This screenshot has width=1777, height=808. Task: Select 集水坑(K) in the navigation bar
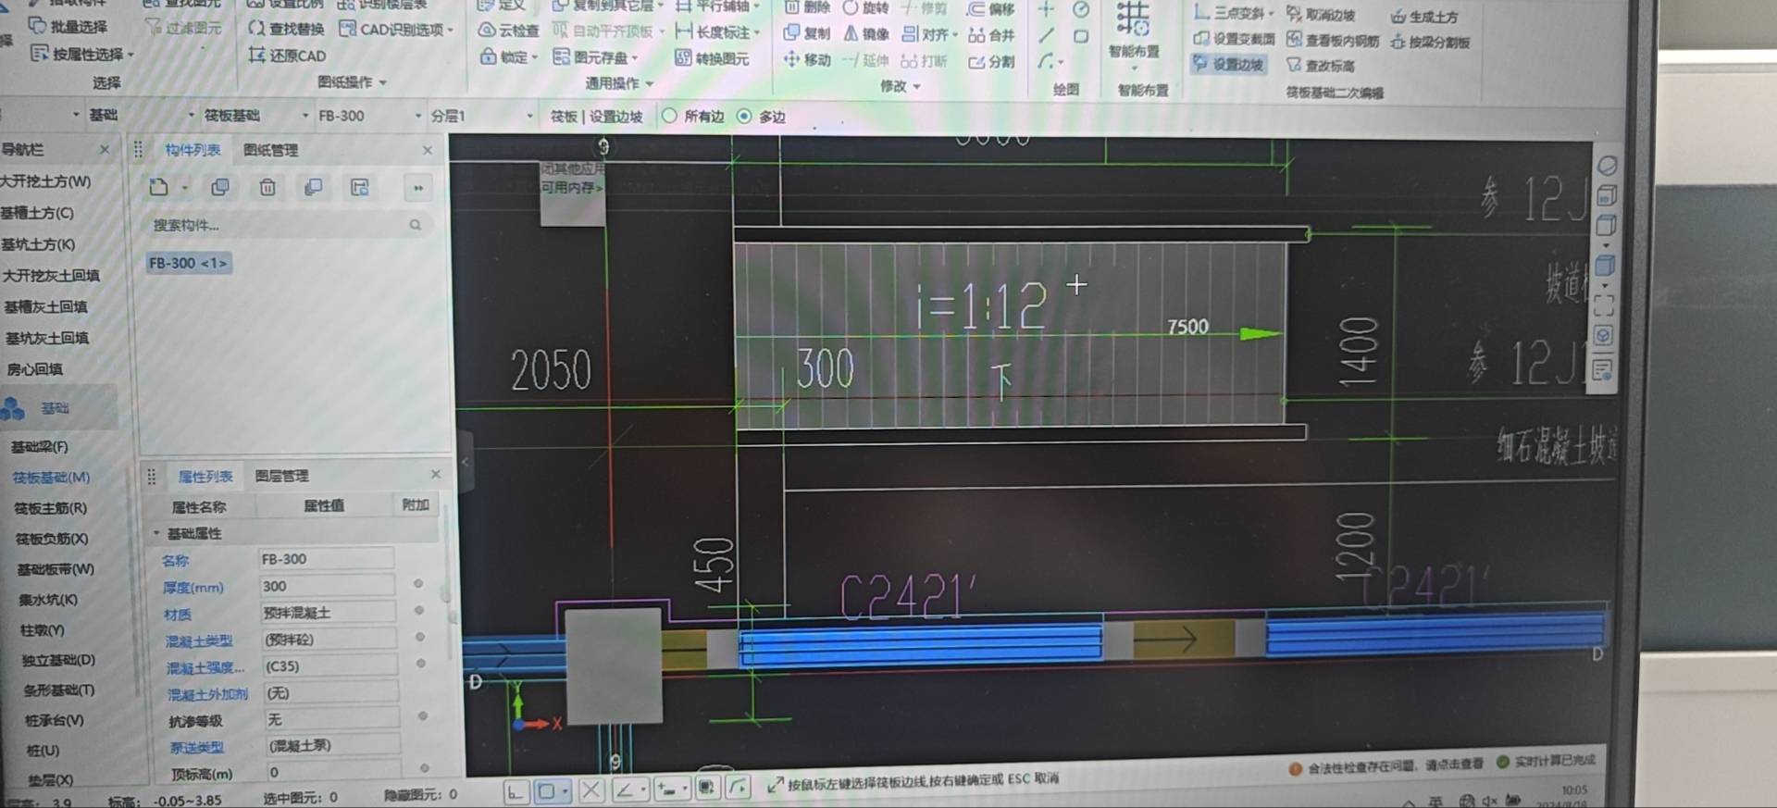pos(48,600)
